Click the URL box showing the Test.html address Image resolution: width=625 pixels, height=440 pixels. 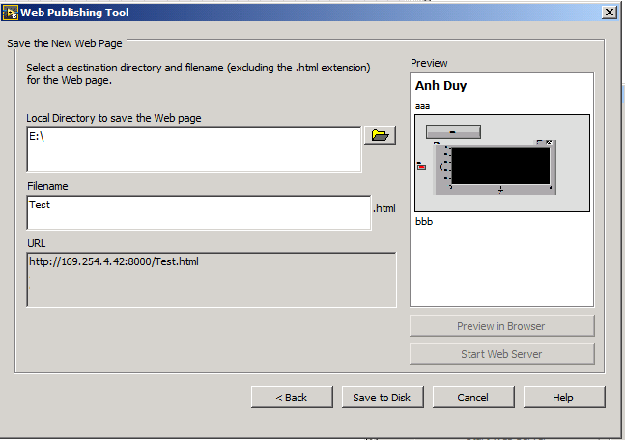[212, 280]
